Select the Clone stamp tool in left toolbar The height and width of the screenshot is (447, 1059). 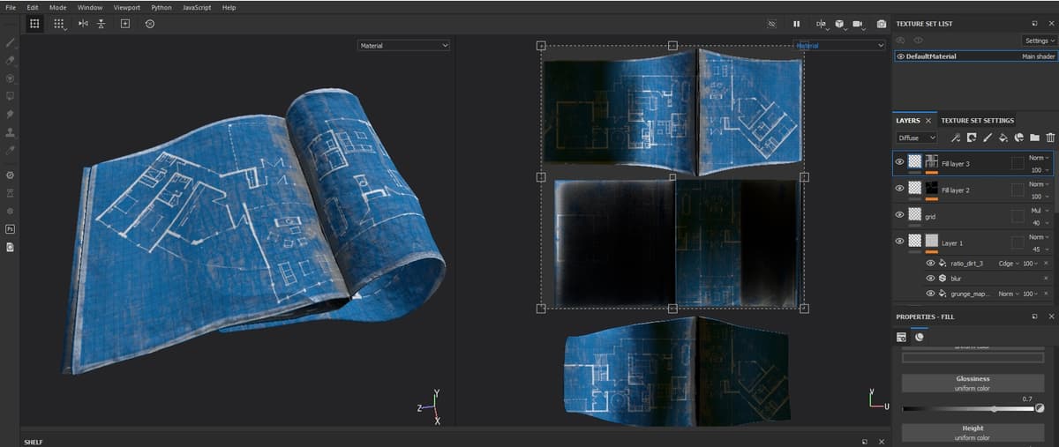(x=11, y=132)
